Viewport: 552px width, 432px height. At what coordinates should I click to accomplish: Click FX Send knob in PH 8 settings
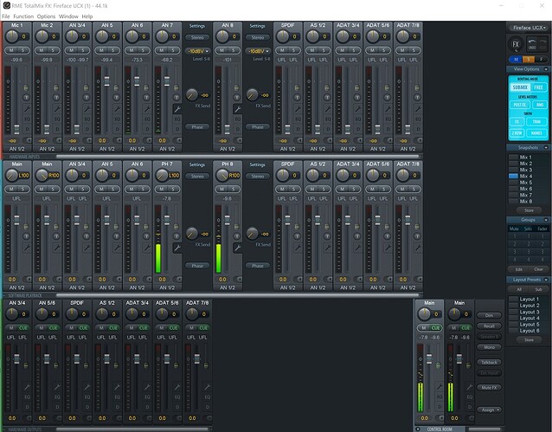click(x=252, y=233)
